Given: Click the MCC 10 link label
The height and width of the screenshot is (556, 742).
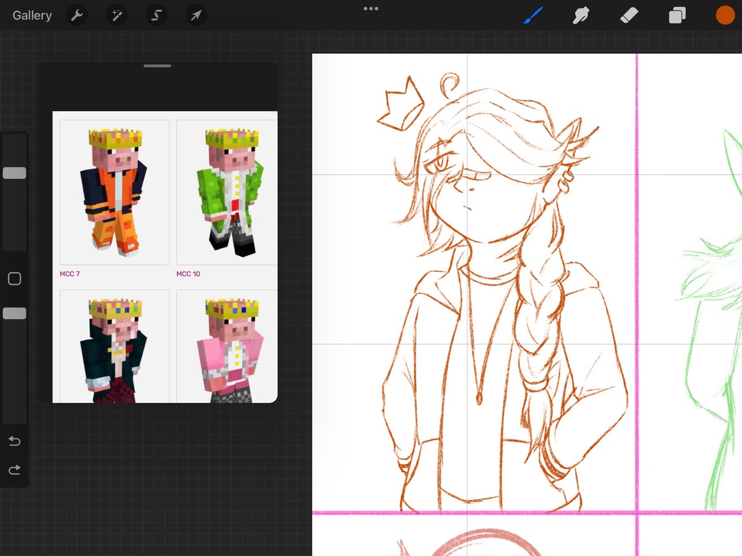Looking at the screenshot, I should pyautogui.click(x=189, y=274).
